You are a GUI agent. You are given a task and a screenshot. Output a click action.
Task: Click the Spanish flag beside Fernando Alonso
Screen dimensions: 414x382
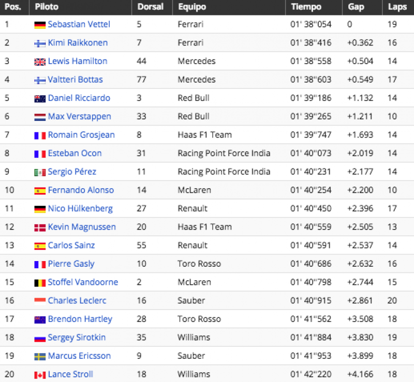(x=40, y=191)
